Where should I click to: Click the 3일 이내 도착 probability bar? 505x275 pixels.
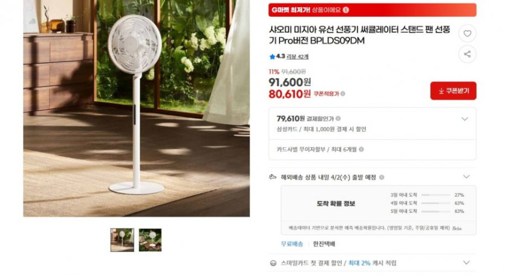coord(435,195)
